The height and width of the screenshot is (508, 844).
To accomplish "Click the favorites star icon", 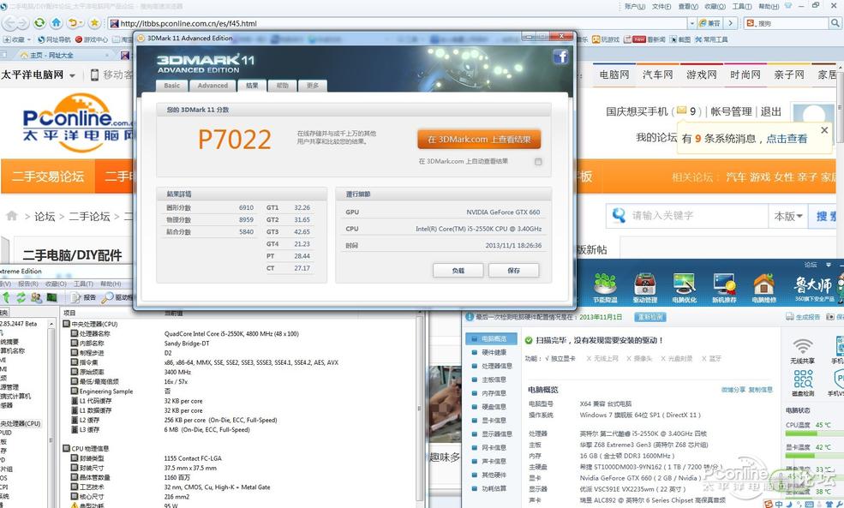I will click(x=95, y=23).
